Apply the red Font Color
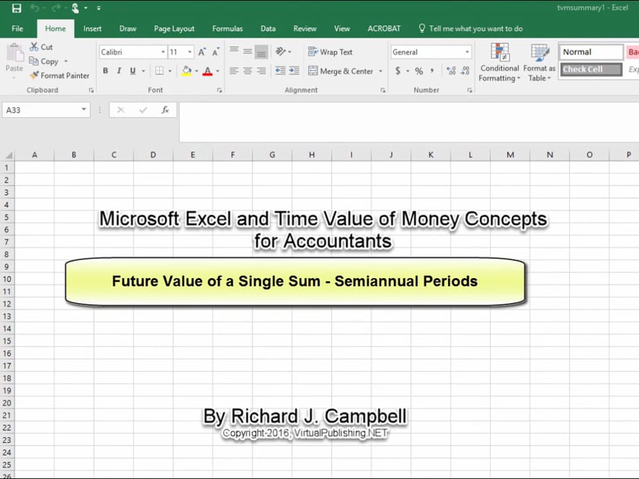The image size is (639, 479). [208, 71]
